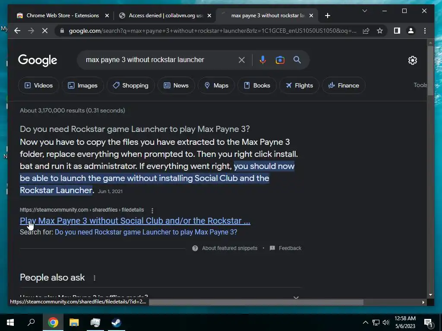Viewport: 442px width, 331px height.
Task: Close the Access denied tab
Action: pos(209,16)
